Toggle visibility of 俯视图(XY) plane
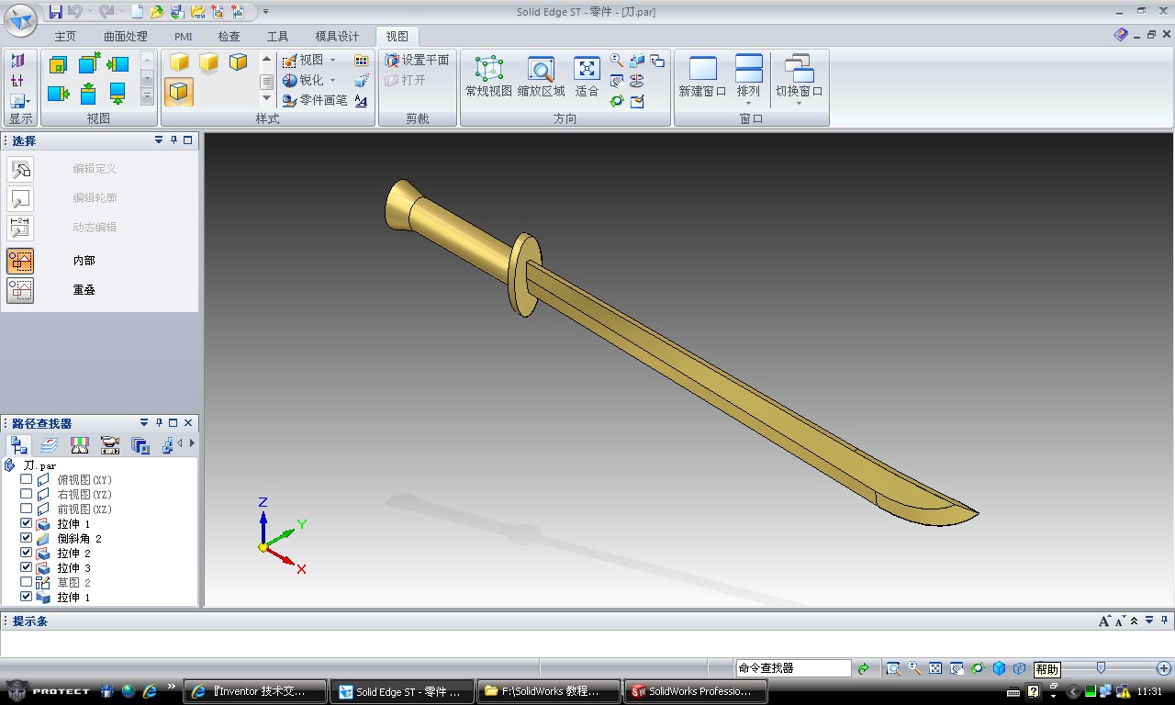The width and height of the screenshot is (1175, 705). [27, 479]
